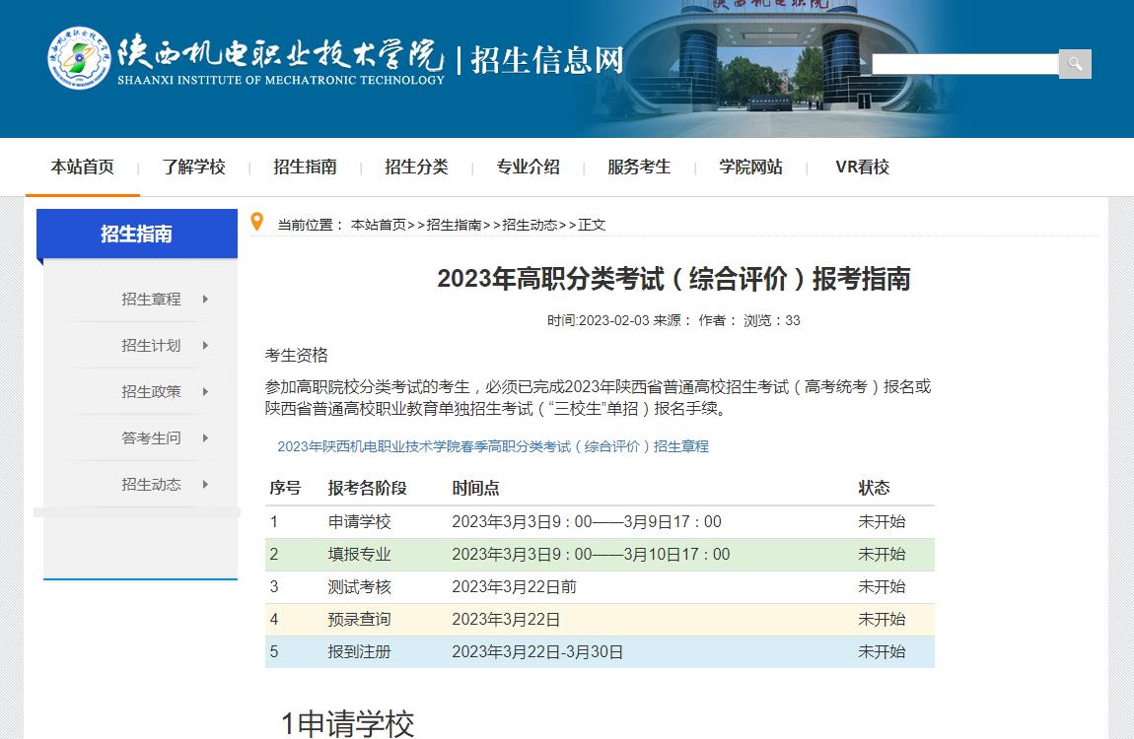Click the search magnifier button
This screenshot has width=1134, height=739.
[1075, 64]
